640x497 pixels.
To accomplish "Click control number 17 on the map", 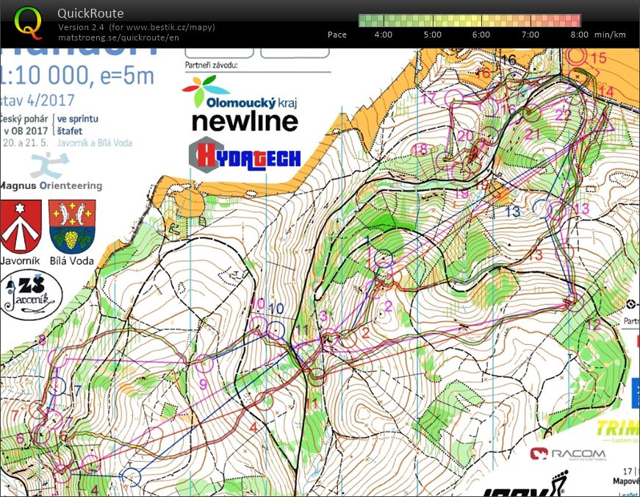I will point(429,99).
